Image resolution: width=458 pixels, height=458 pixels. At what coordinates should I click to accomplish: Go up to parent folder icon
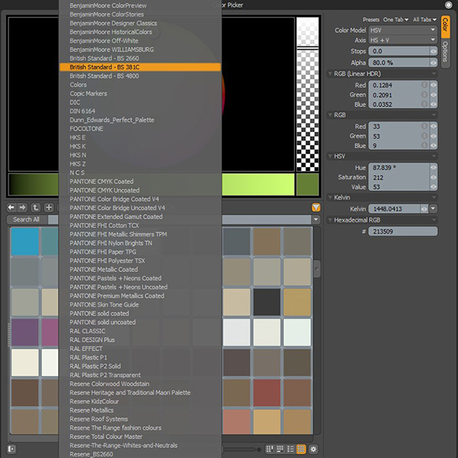pos(35,208)
